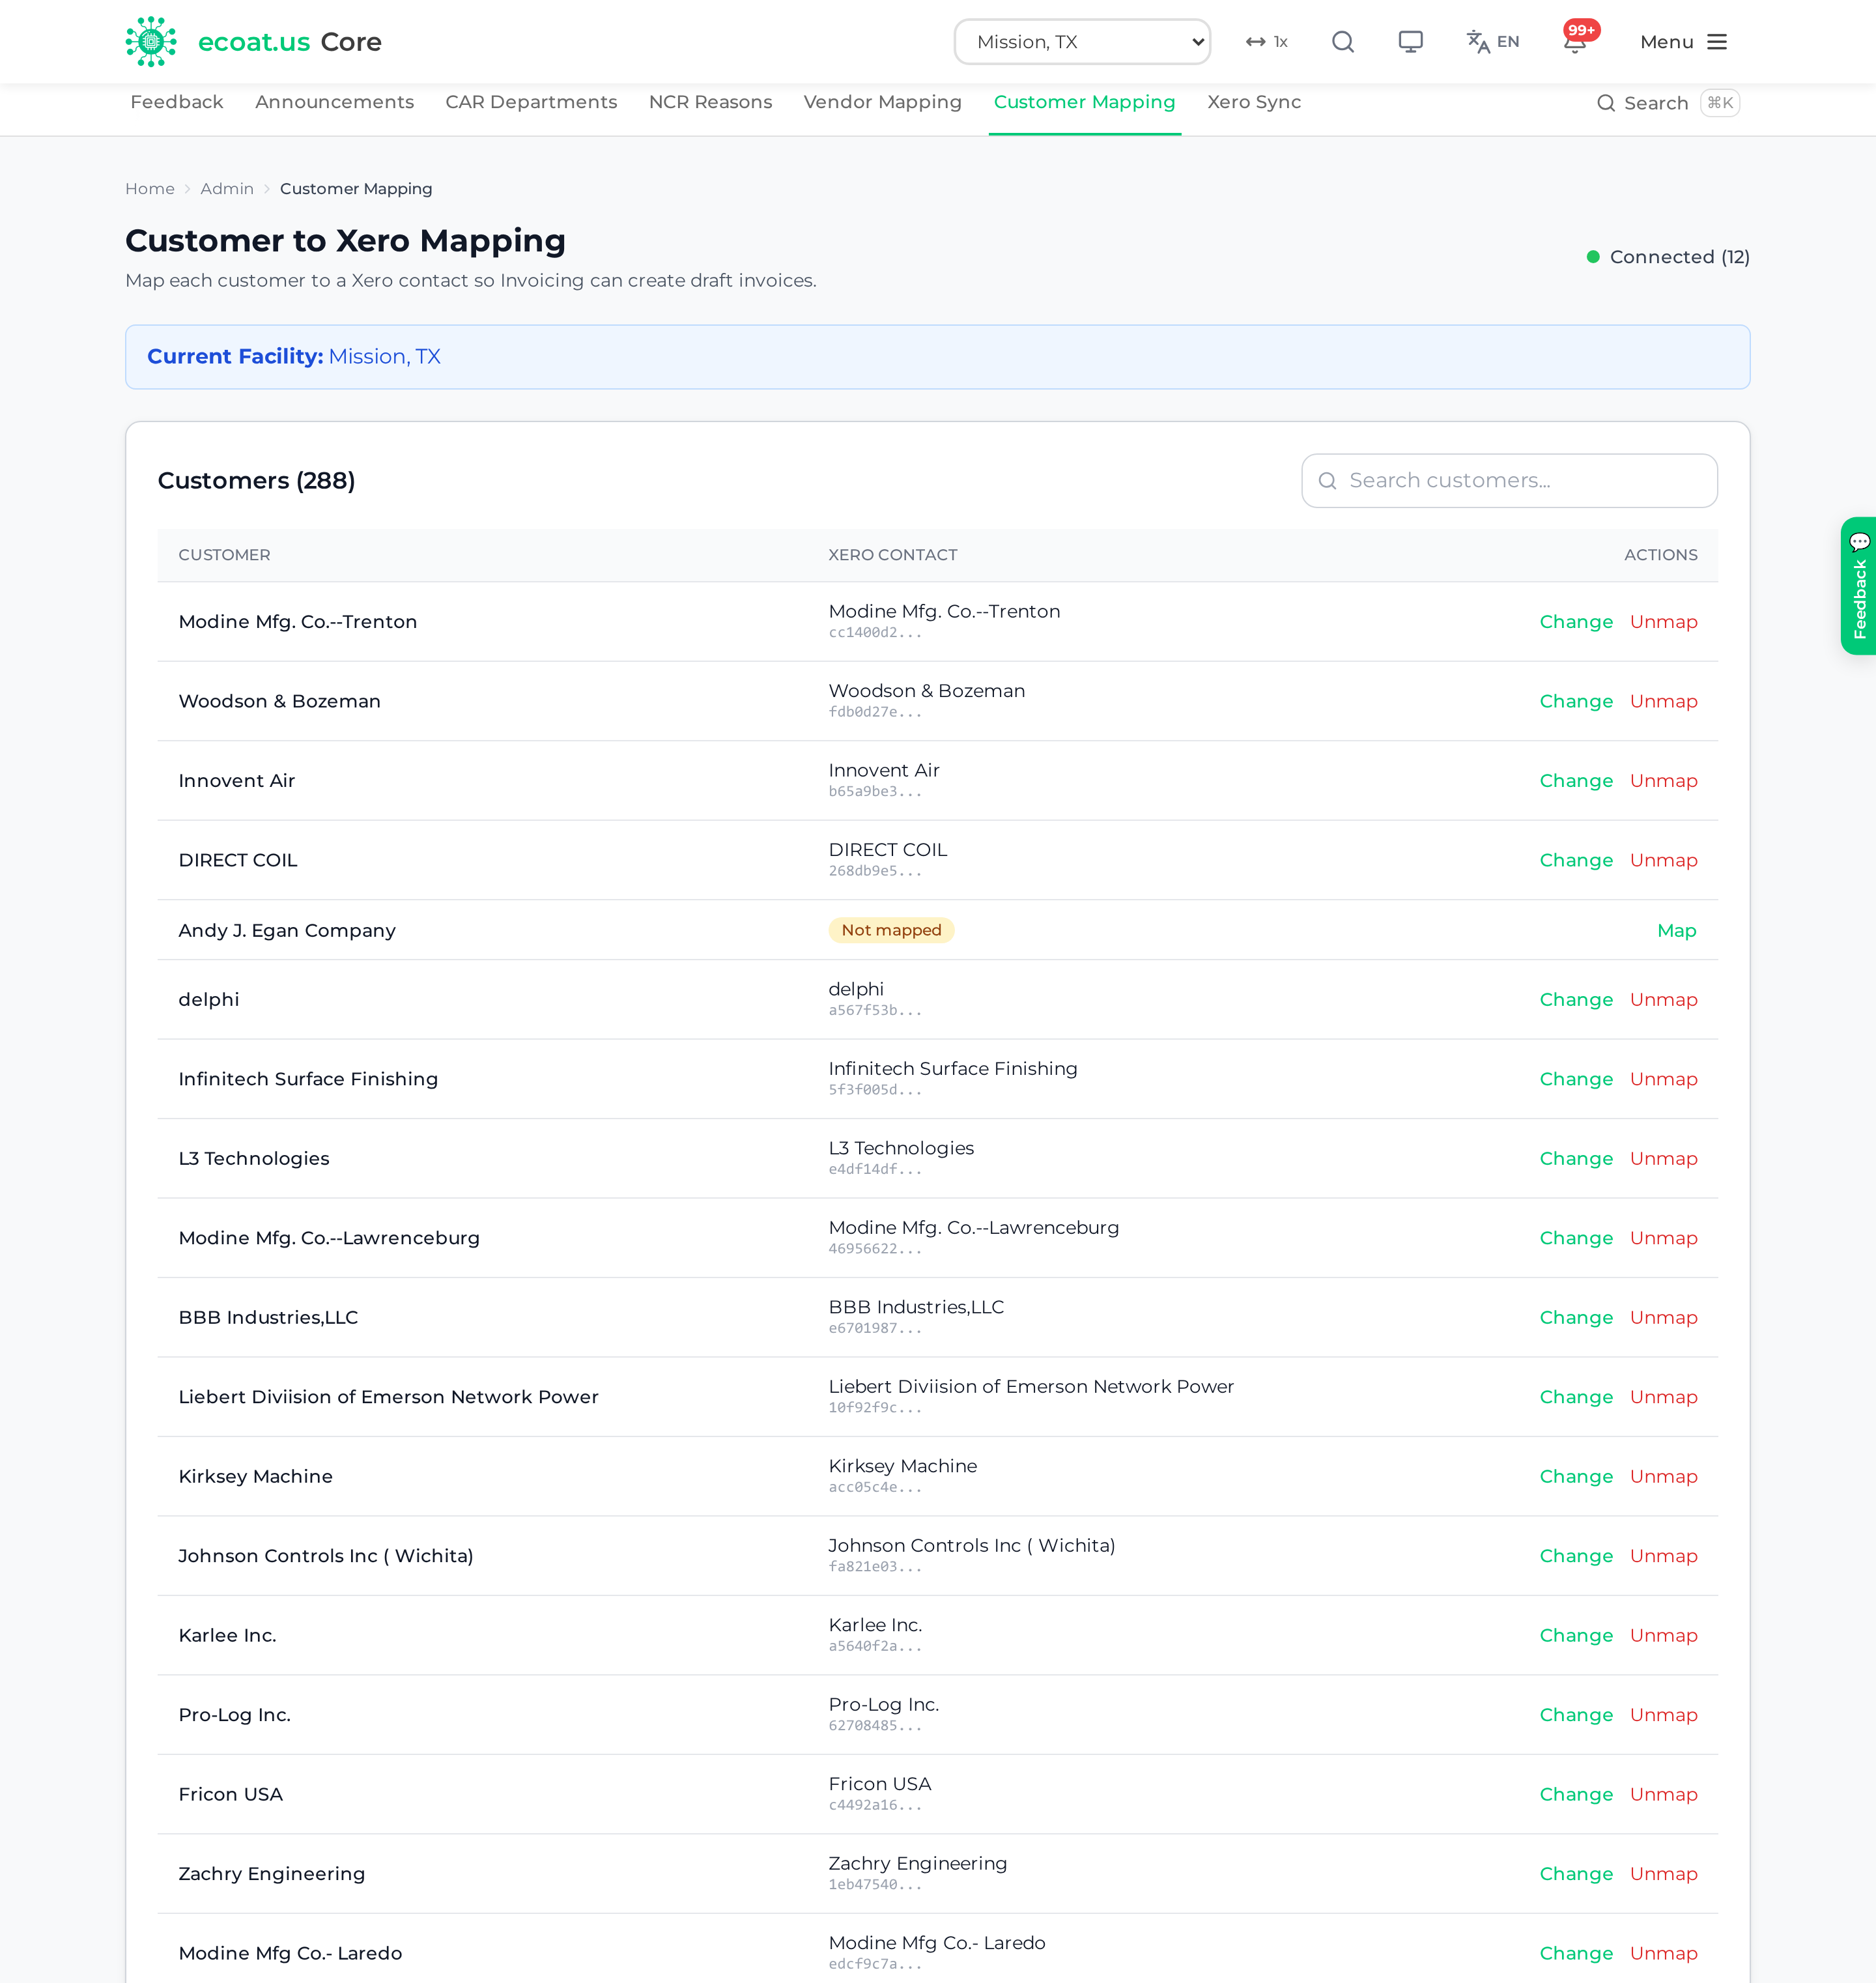This screenshot has width=1876, height=1983.
Task: Change Infinitech Surface Finishing mapping
Action: [1576, 1080]
